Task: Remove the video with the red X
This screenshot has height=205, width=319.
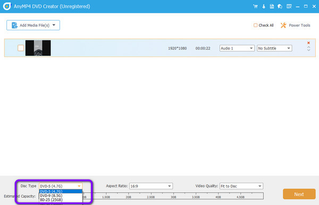Action: (308, 43)
